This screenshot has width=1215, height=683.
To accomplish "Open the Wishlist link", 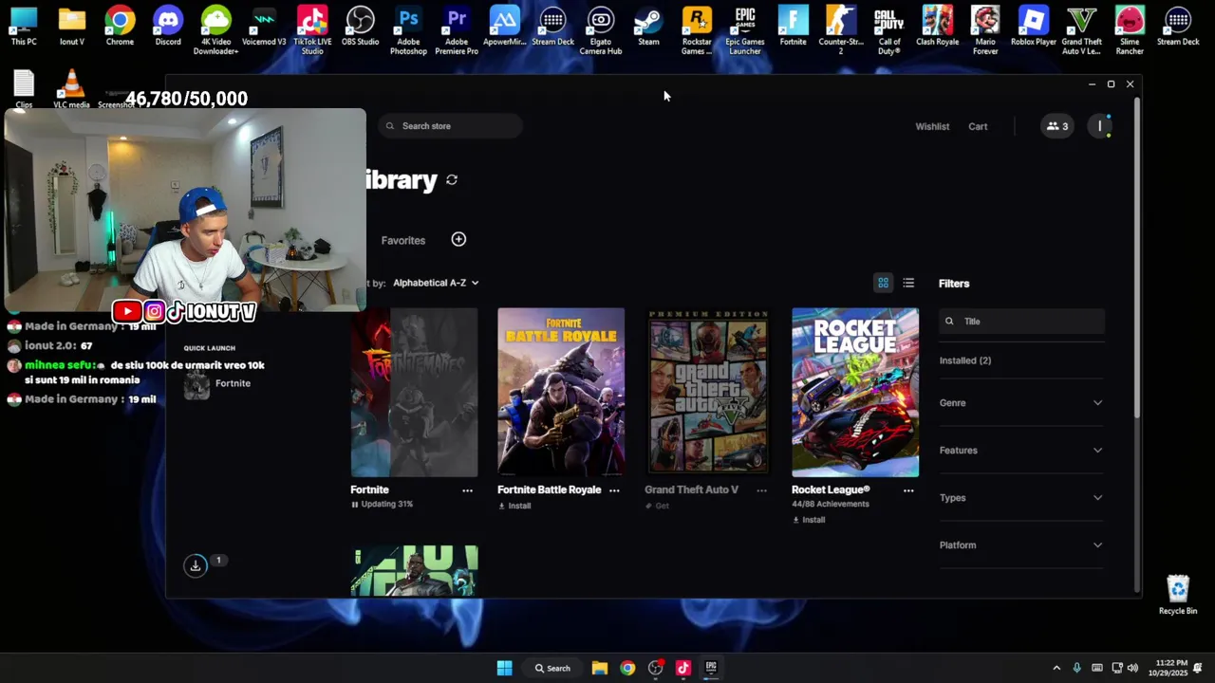I will click(932, 126).
